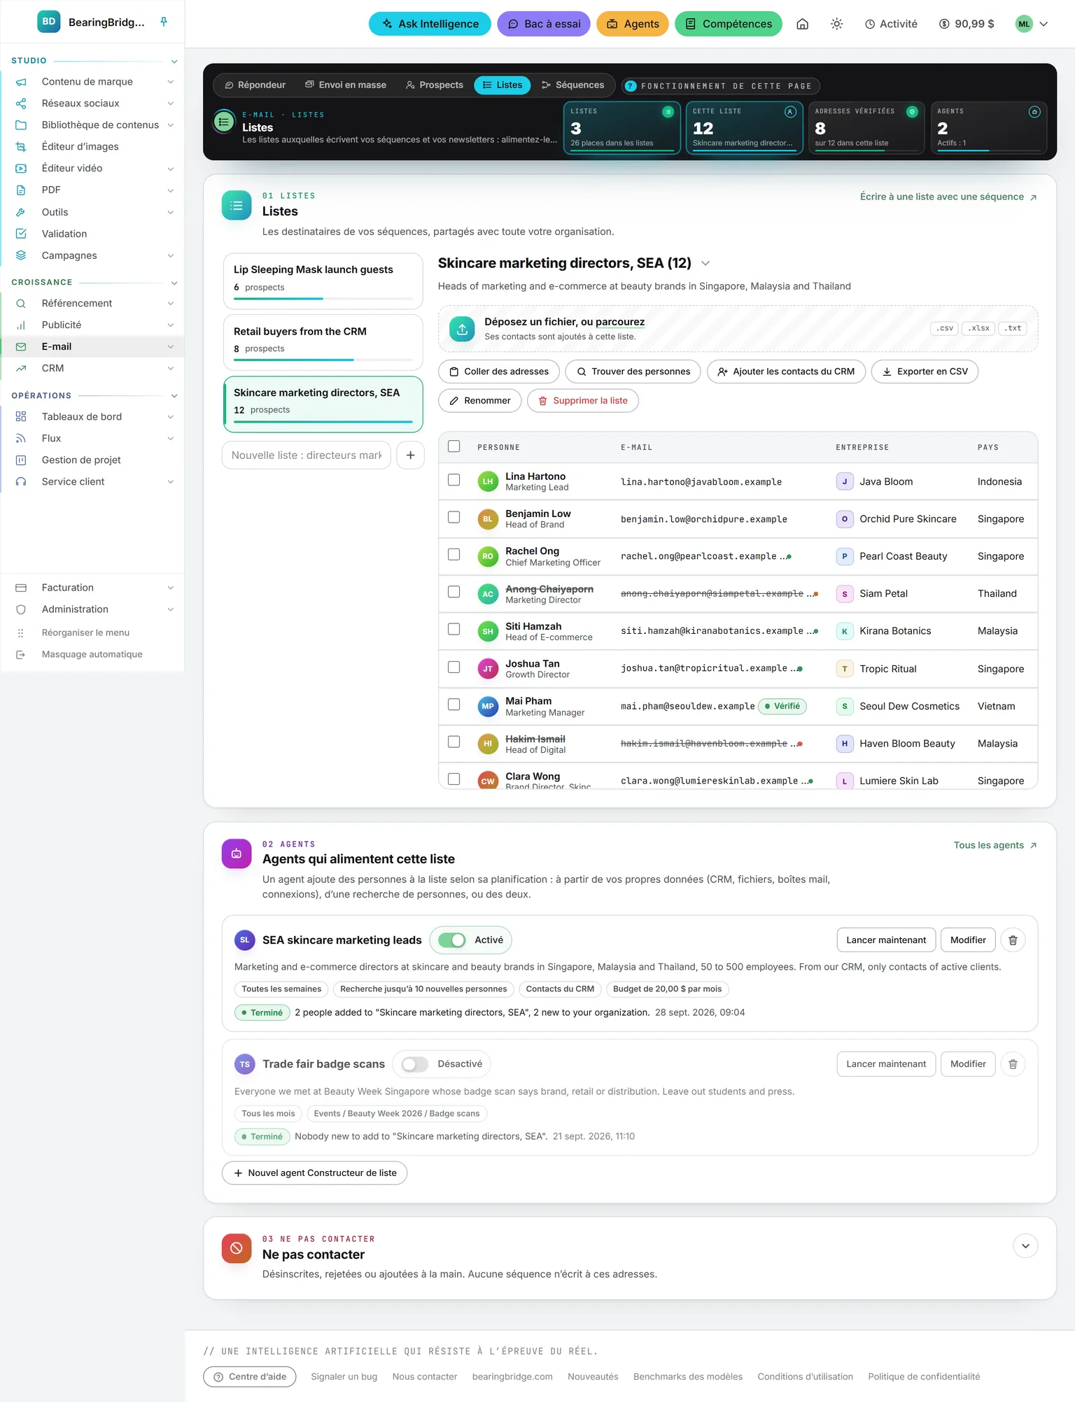Image resolution: width=1075 pixels, height=1402 pixels.
Task: Switch to the Séquences tab
Action: click(573, 85)
